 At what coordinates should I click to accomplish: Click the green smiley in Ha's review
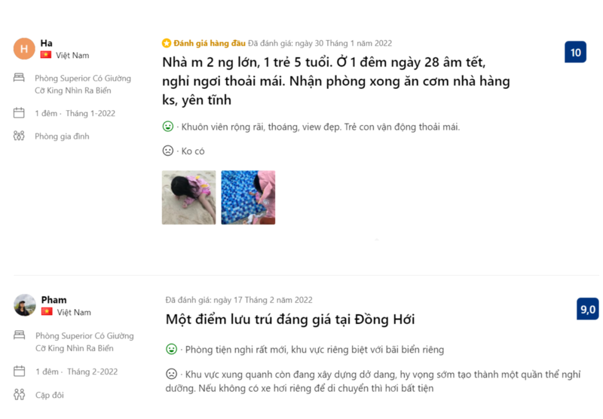tap(168, 127)
